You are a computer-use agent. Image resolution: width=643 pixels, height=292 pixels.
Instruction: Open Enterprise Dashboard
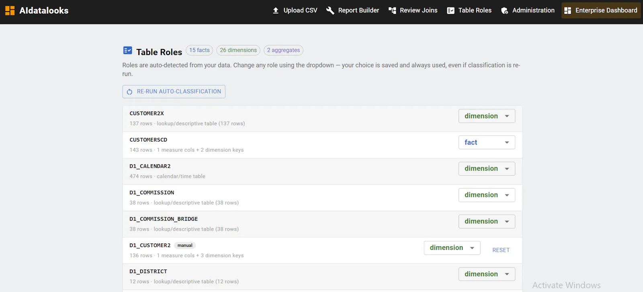601,10
